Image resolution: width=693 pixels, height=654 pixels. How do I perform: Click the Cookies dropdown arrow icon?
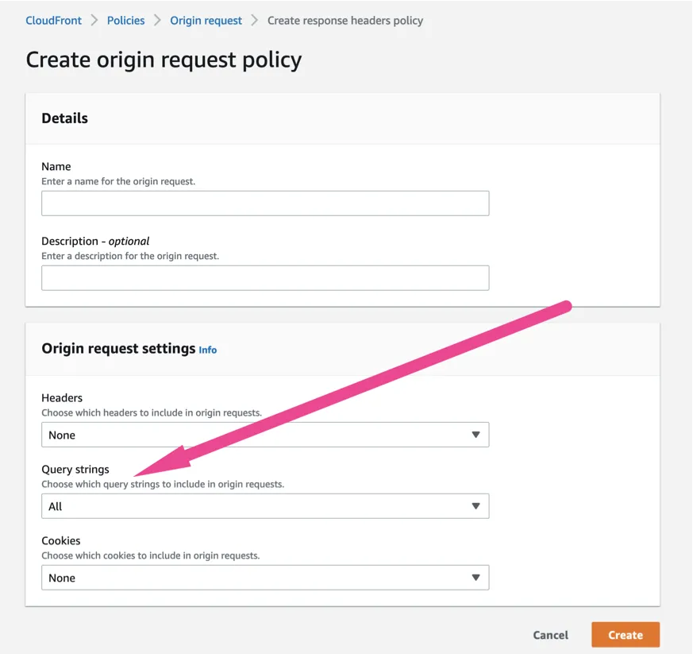point(475,578)
